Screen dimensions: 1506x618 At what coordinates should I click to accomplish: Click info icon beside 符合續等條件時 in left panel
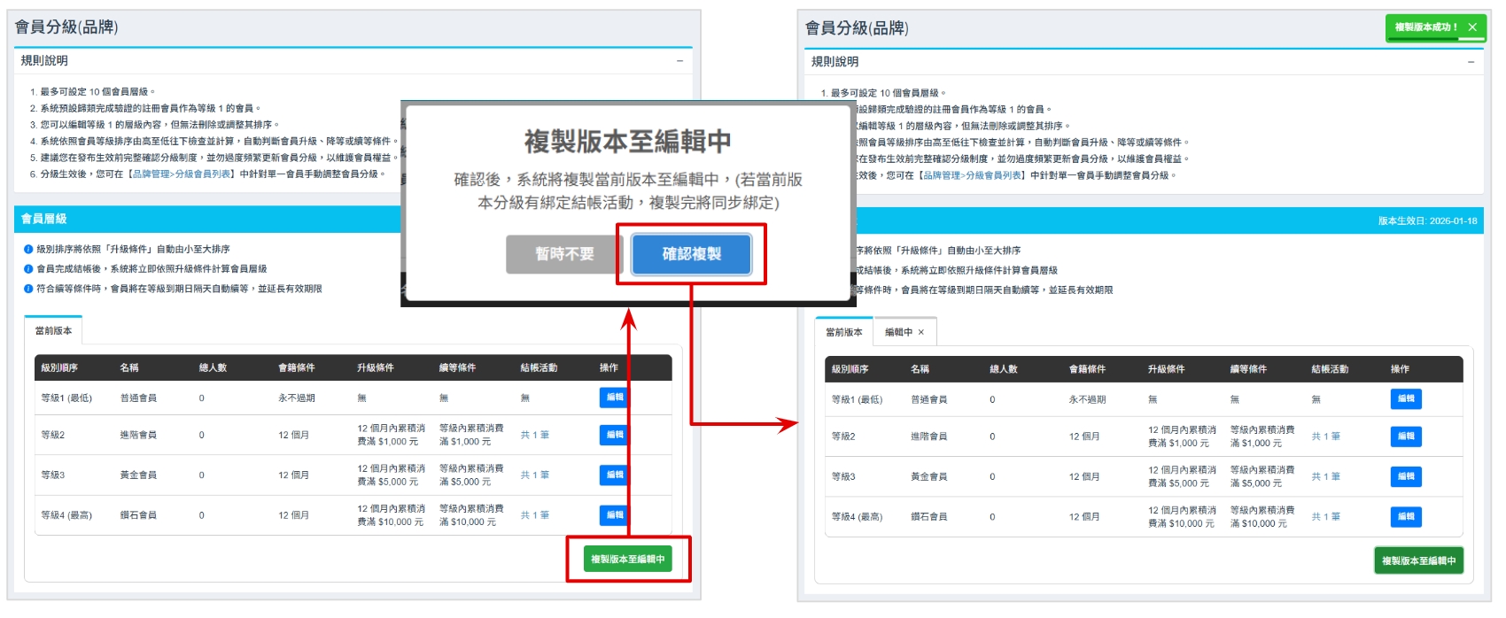coord(28,289)
